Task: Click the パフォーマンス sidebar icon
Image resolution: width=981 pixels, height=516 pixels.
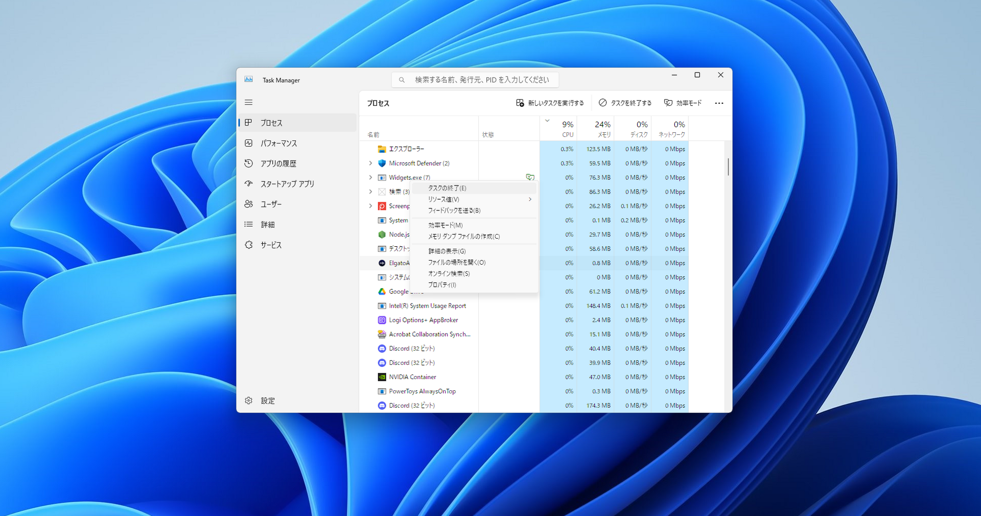Action: click(248, 143)
